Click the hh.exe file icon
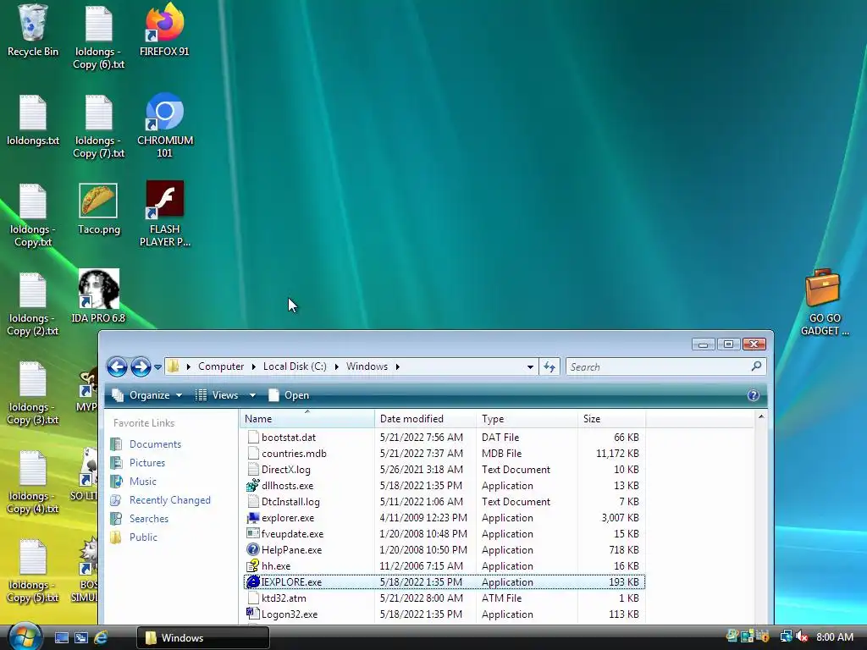 252,566
